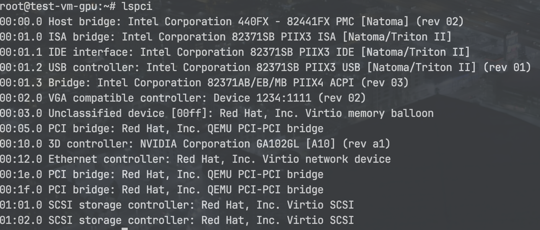540x230 pixels.
Task: Click the 00:1f.0 PCI bridge line
Action: 161,190
